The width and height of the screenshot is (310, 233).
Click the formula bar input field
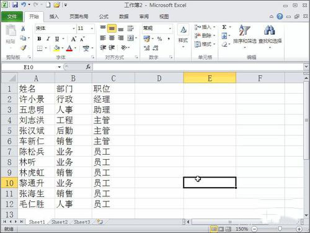coord(198,67)
